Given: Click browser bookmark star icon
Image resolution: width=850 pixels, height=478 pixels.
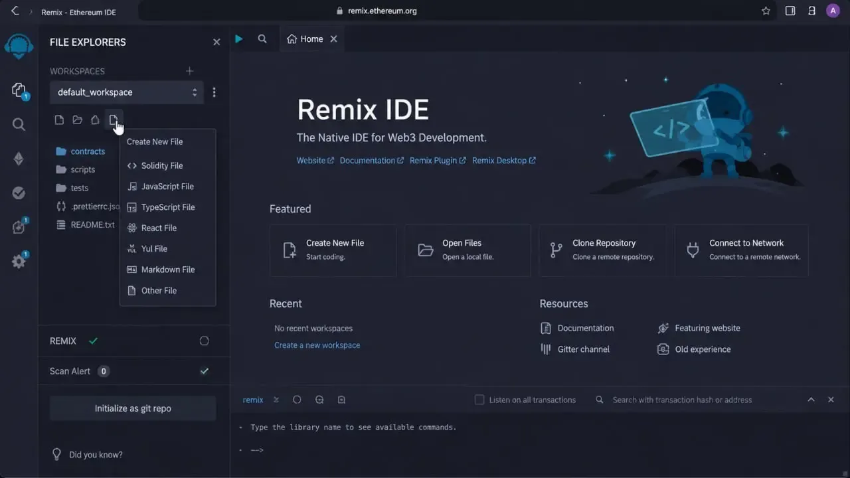Looking at the screenshot, I should click(766, 11).
